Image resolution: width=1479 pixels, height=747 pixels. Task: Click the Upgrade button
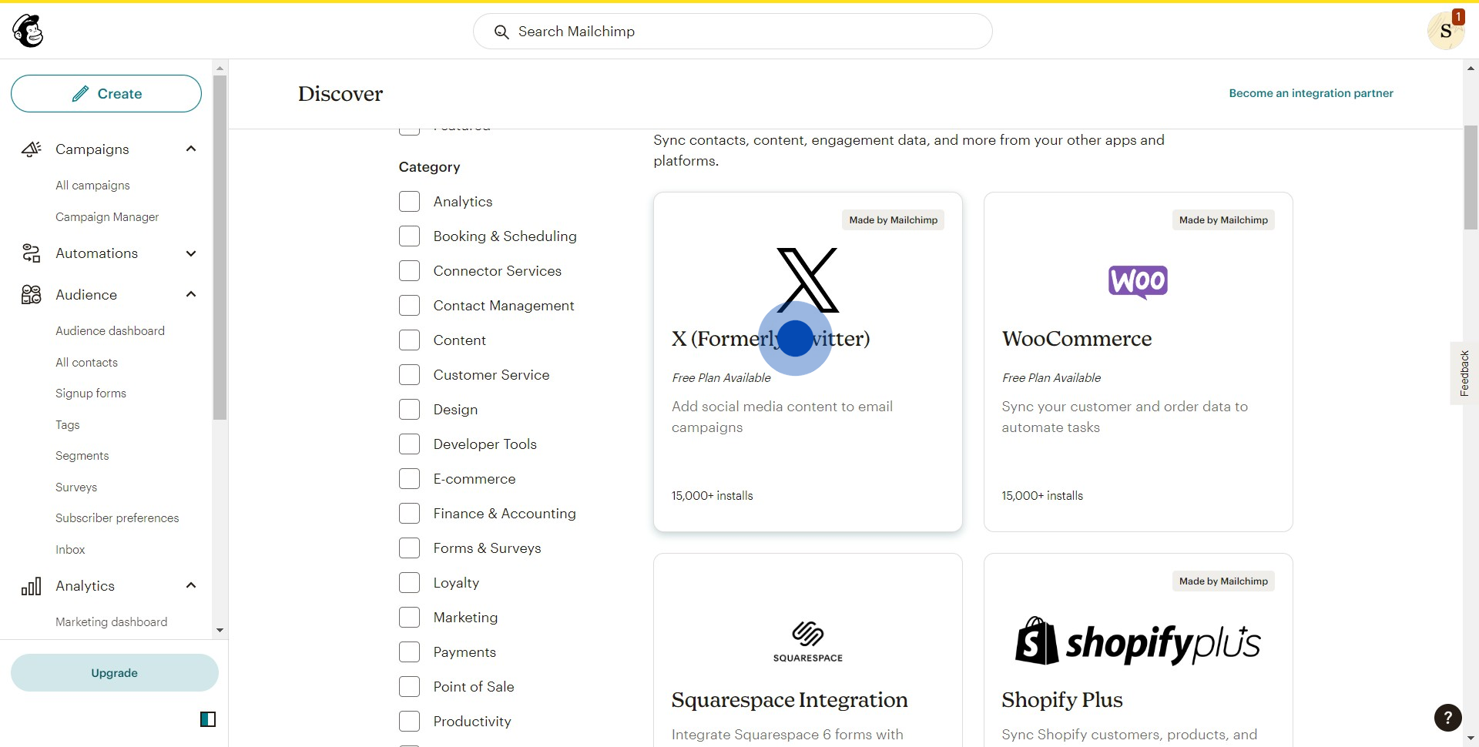pyautogui.click(x=114, y=673)
